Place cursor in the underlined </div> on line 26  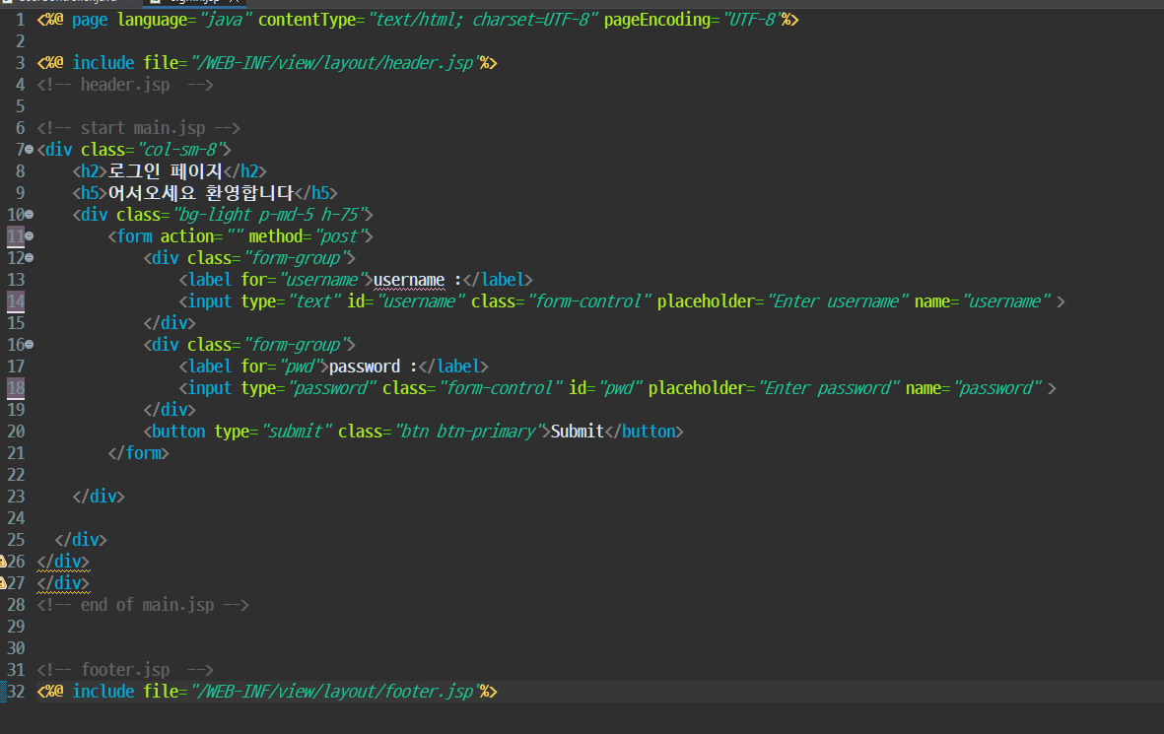pos(63,562)
